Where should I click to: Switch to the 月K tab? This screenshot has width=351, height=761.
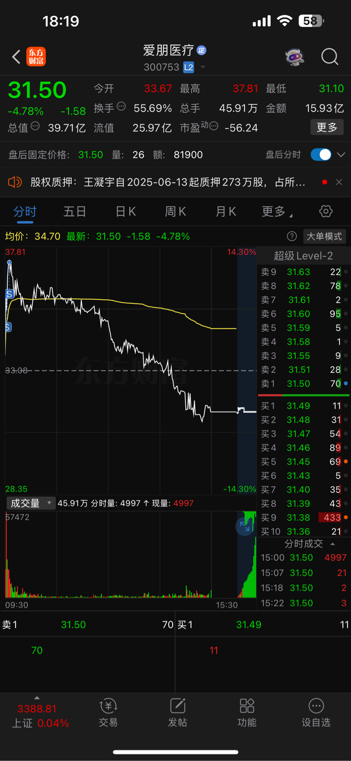226,212
